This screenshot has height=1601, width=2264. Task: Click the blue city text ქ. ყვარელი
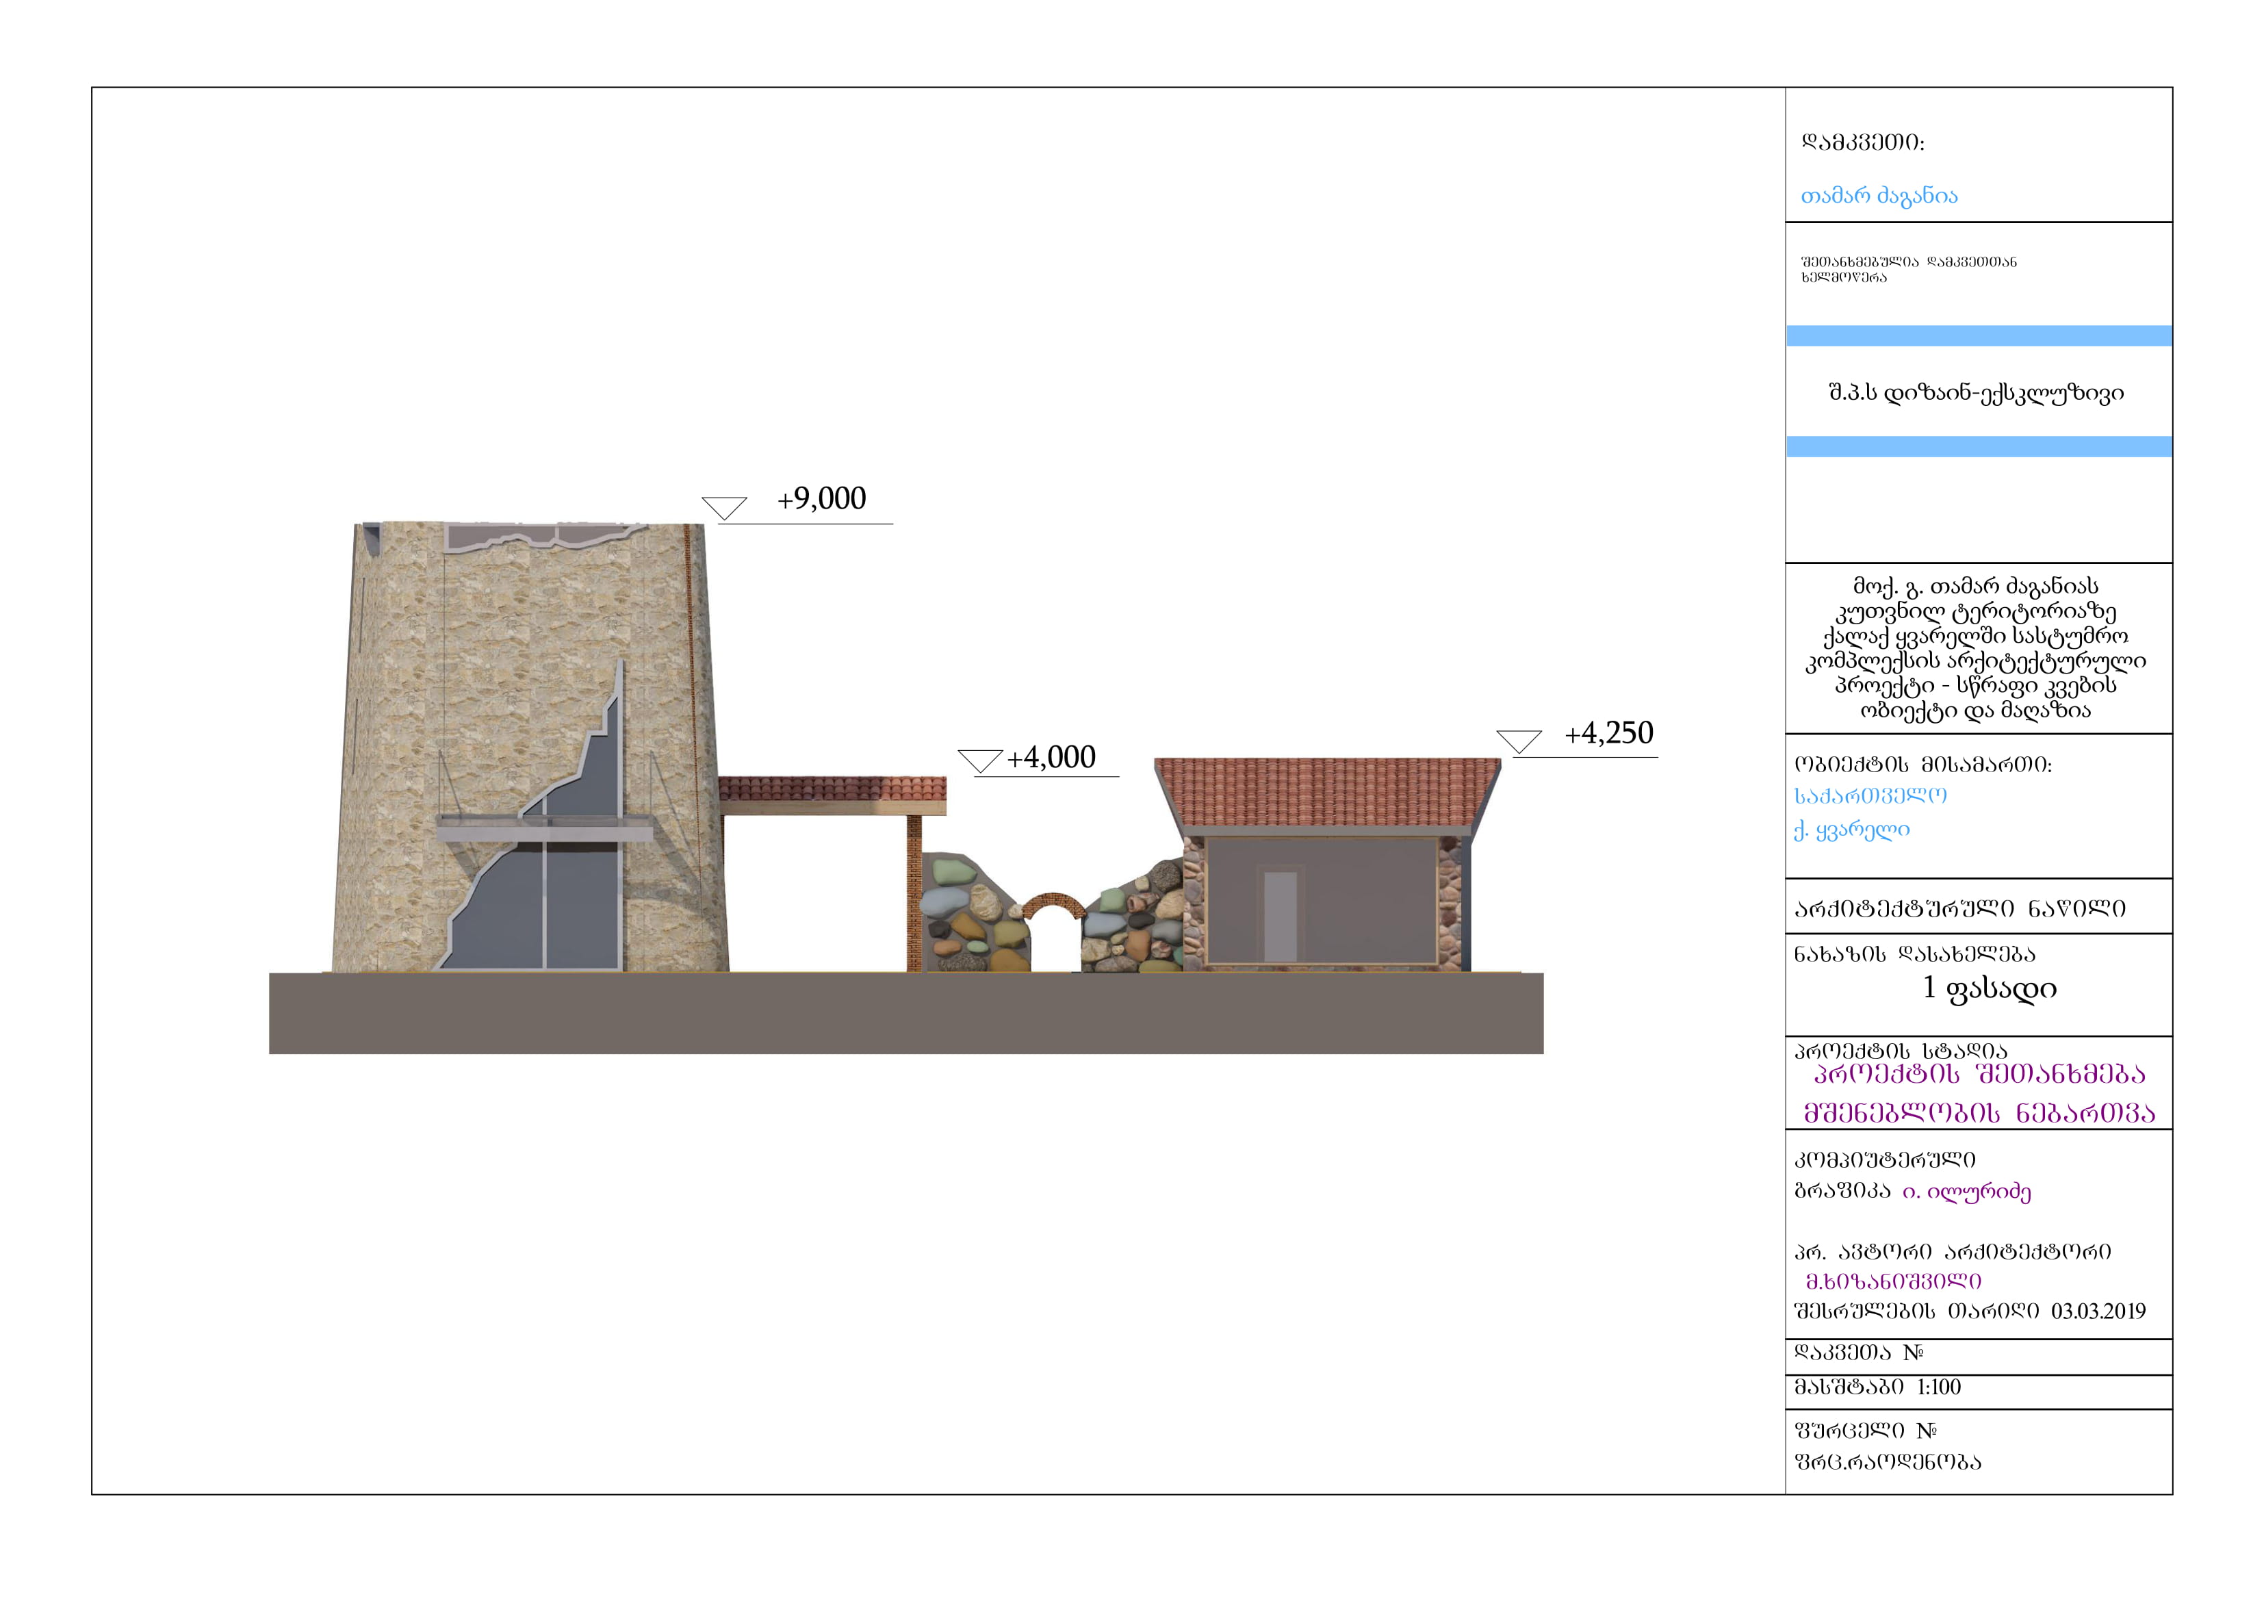coord(1851,830)
